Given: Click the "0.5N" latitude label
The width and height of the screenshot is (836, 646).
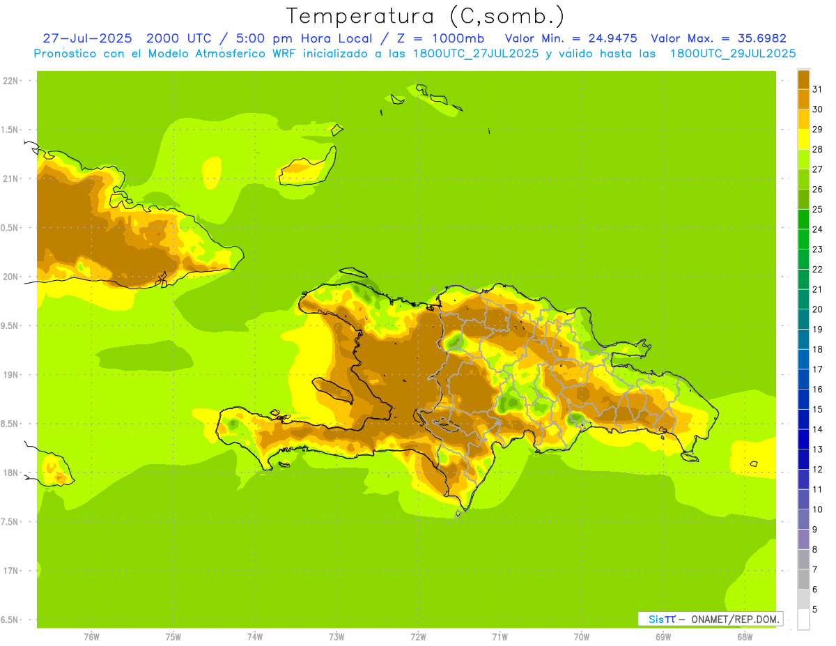Looking at the screenshot, I should coord(10,228).
